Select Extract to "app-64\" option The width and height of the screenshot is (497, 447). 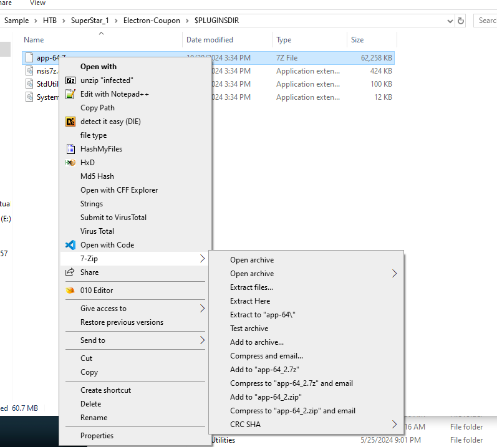point(262,315)
